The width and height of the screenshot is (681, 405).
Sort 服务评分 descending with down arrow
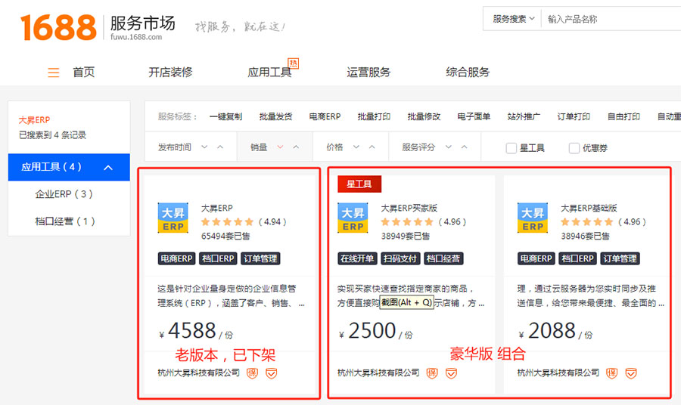tap(448, 147)
